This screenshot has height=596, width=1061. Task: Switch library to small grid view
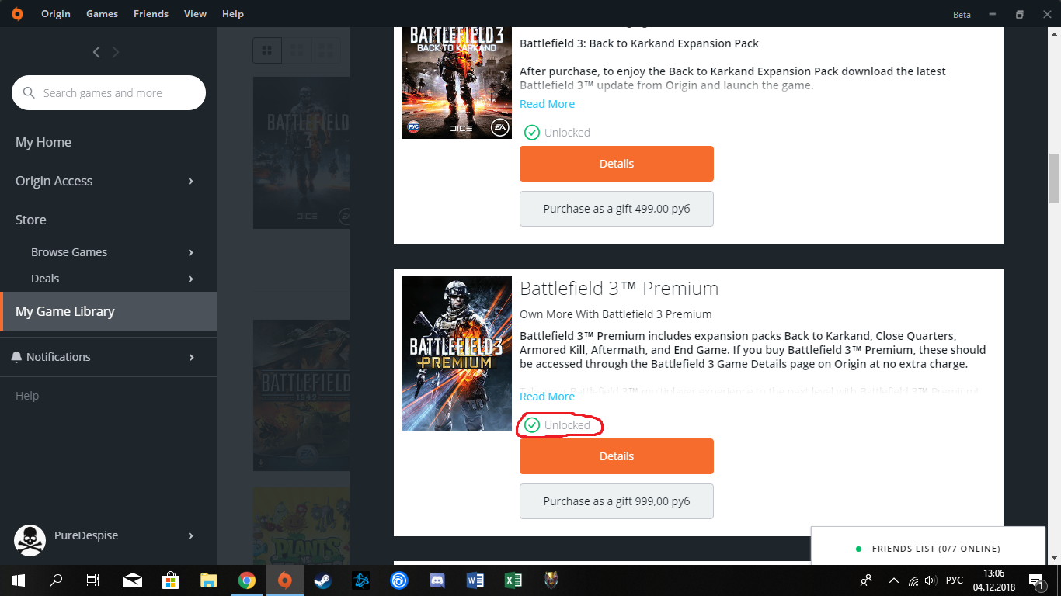point(267,50)
